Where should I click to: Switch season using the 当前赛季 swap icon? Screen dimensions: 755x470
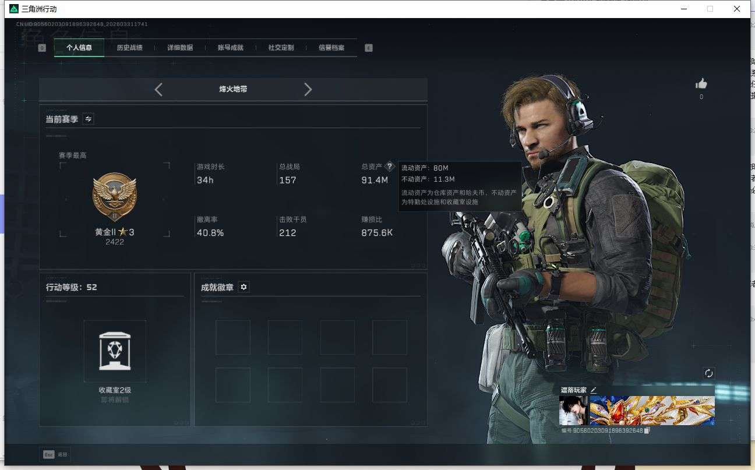[x=88, y=119]
